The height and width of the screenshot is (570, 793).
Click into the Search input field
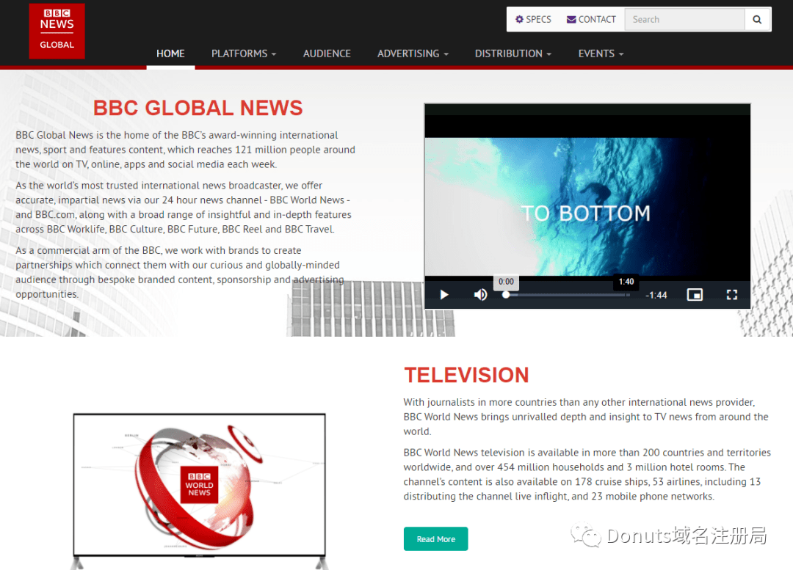click(684, 20)
